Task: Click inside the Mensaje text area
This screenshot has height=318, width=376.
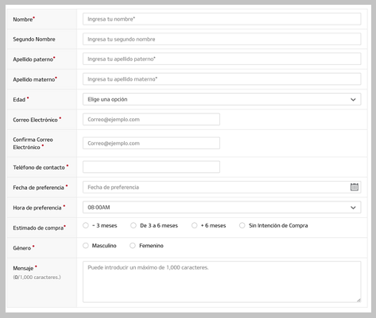Action: pyautogui.click(x=222, y=282)
